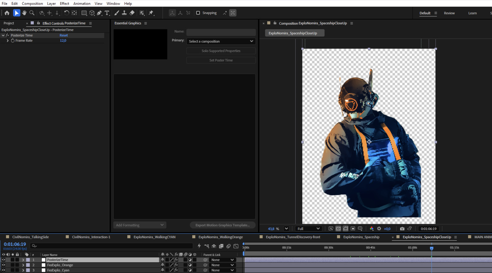Select the Pen tool
The width and height of the screenshot is (492, 273).
coord(99,13)
